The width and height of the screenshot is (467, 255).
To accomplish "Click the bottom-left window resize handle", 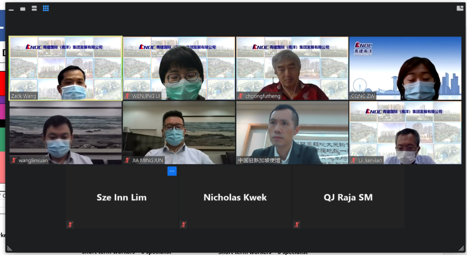I will (x=9, y=249).
